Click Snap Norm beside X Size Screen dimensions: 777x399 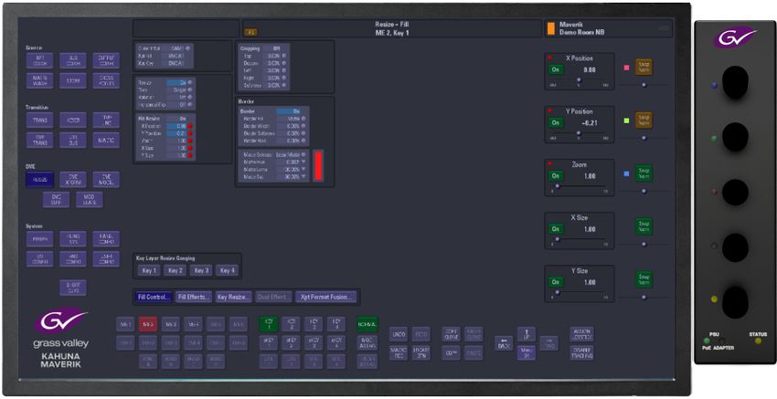click(644, 226)
